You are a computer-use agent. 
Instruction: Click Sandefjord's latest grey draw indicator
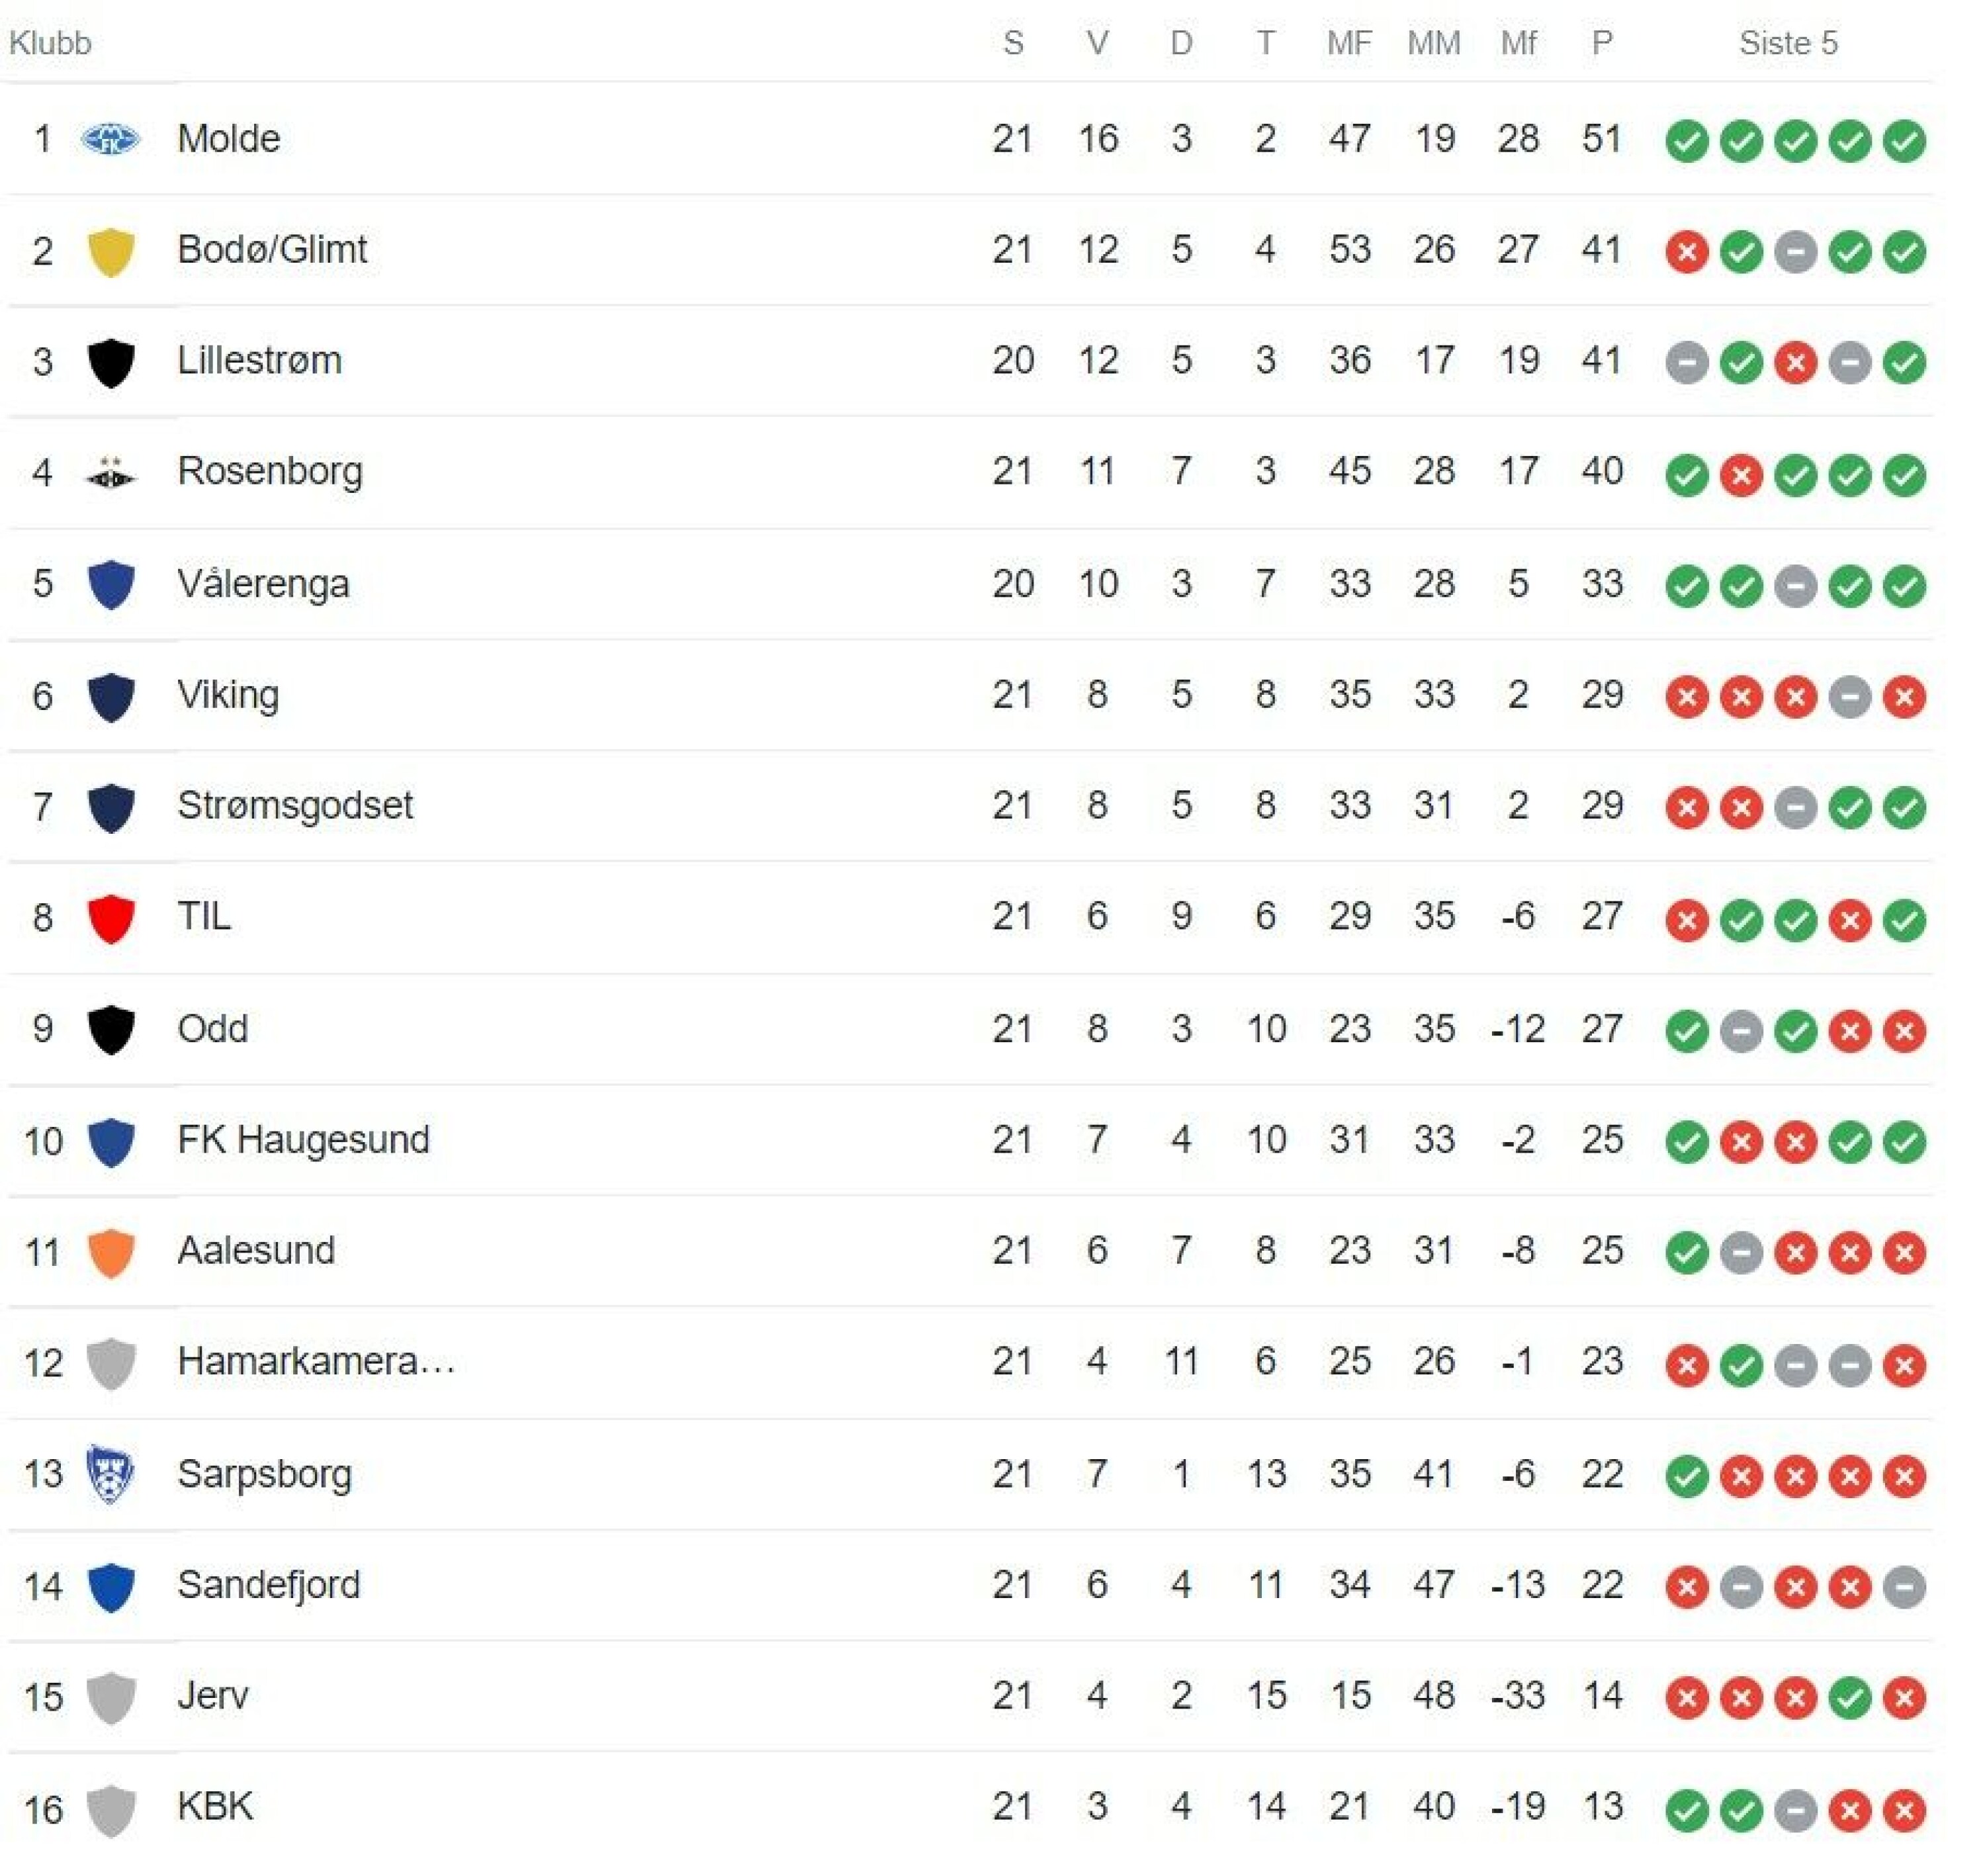pos(1903,1587)
